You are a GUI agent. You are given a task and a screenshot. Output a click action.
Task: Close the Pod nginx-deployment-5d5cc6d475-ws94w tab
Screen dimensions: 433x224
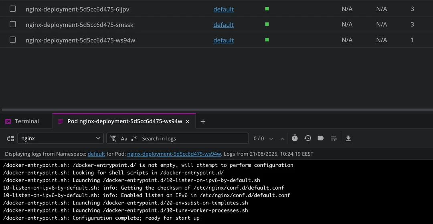click(x=188, y=122)
